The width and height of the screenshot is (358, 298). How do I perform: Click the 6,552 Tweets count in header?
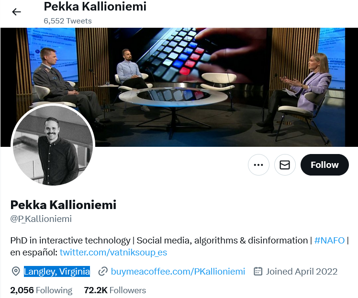click(67, 21)
